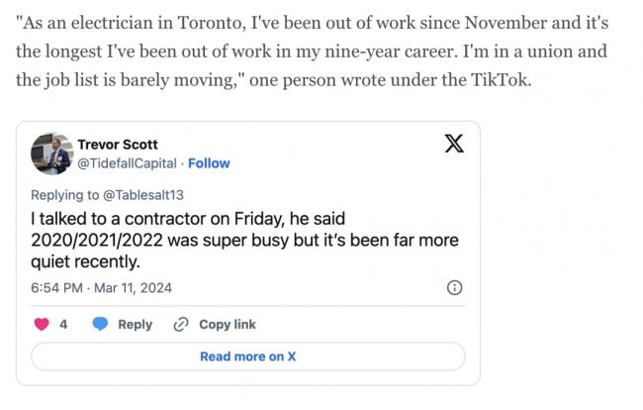Click the 2020/2021/2022 text in the tweet
This screenshot has height=410, width=643.
point(97,240)
